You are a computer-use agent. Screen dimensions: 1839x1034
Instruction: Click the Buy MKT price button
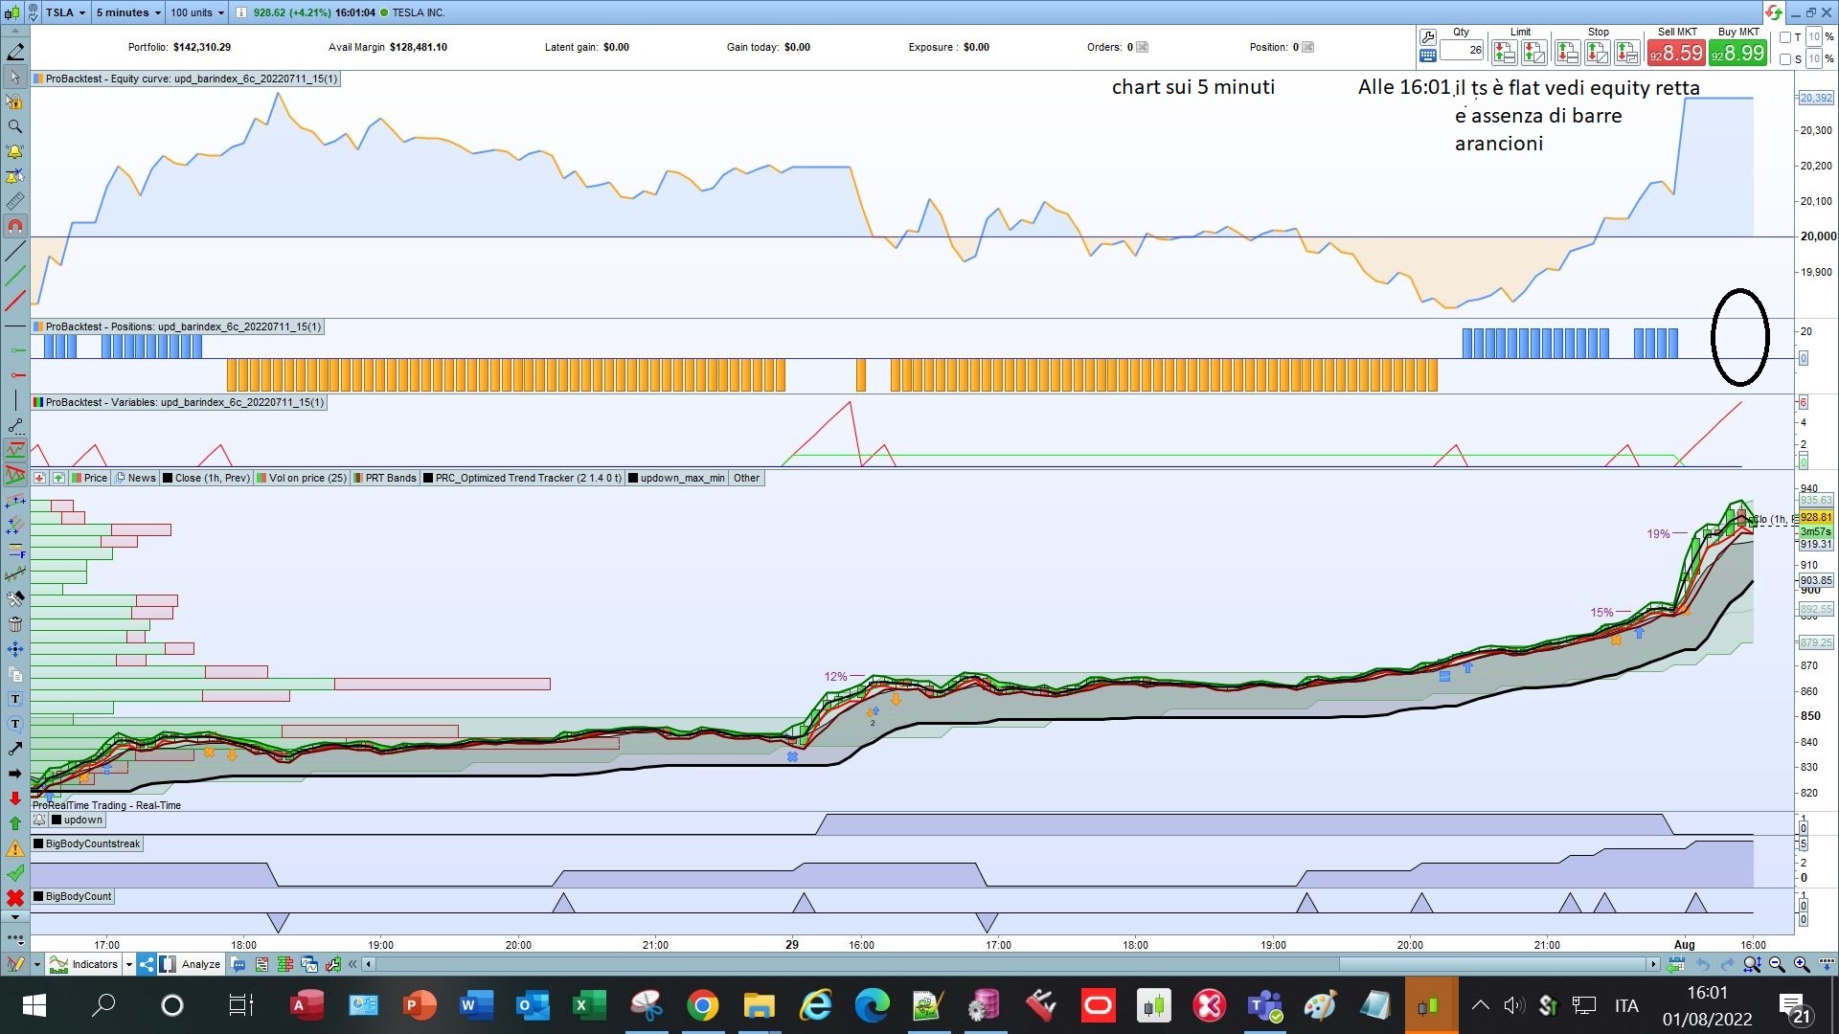pos(1737,54)
